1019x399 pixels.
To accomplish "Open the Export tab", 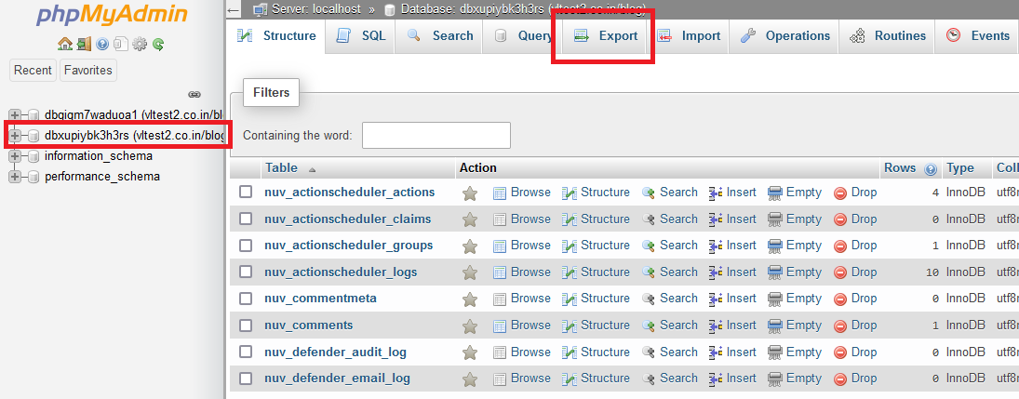I will click(605, 36).
